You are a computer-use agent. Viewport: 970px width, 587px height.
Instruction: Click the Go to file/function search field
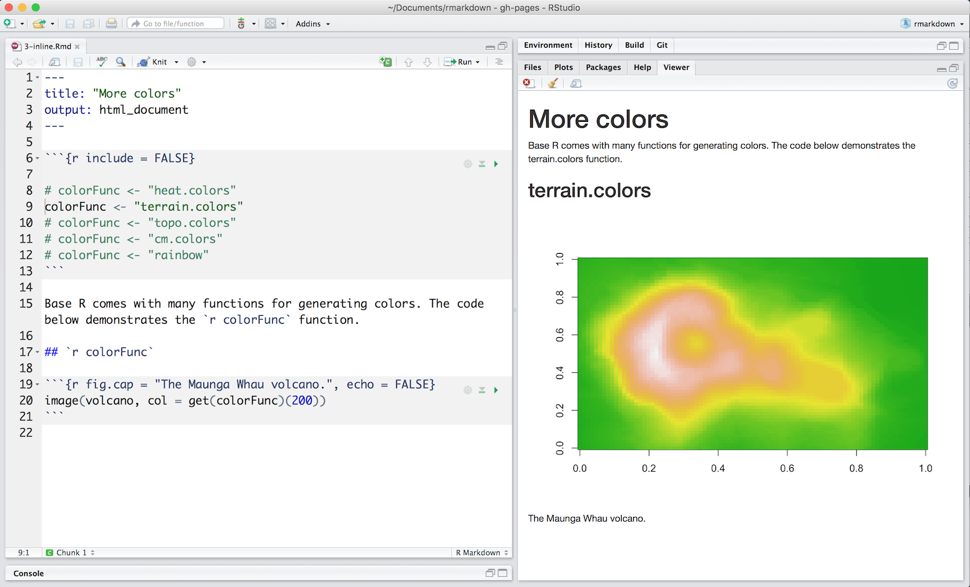(x=176, y=24)
